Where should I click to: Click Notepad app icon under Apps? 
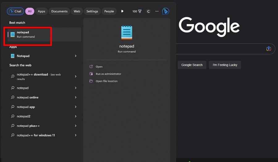pyautogui.click(x=13, y=56)
